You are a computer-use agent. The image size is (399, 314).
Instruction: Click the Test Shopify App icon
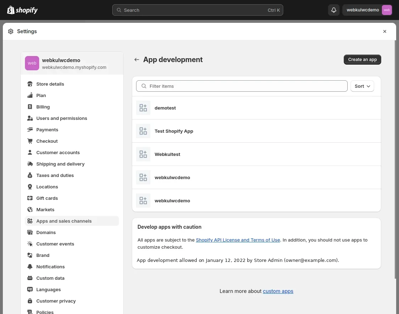[143, 131]
